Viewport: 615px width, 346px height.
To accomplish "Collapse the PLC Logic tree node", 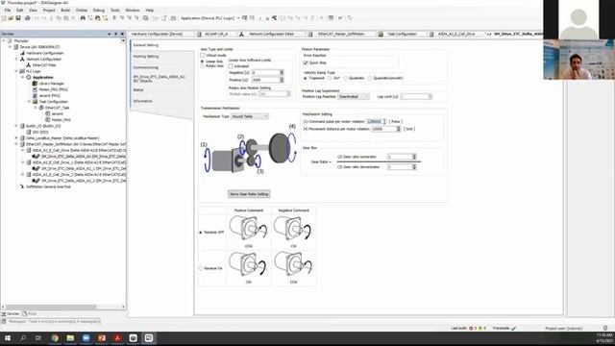I will [x=16, y=71].
